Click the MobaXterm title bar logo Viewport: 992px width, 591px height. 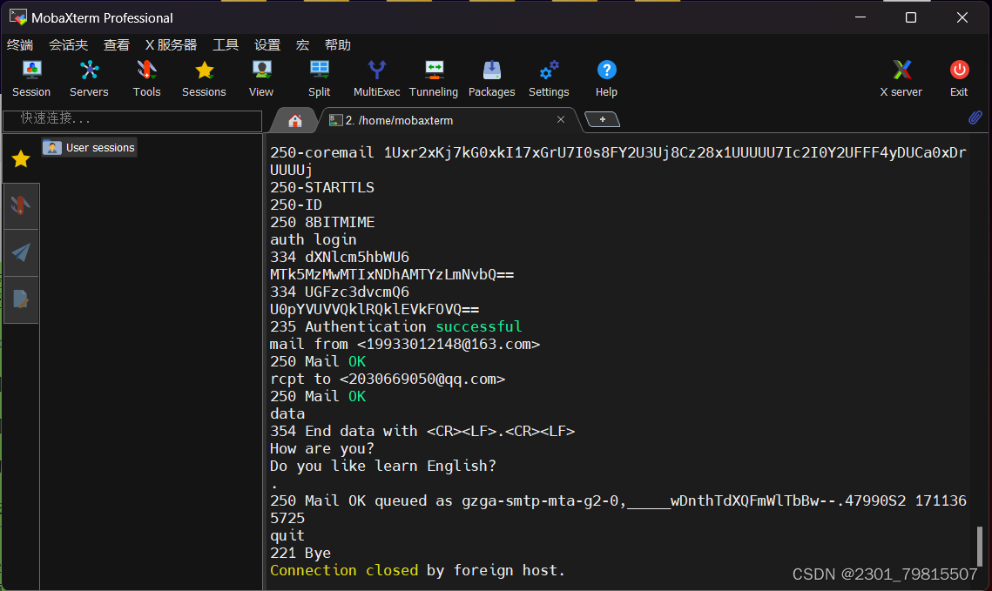[17, 17]
